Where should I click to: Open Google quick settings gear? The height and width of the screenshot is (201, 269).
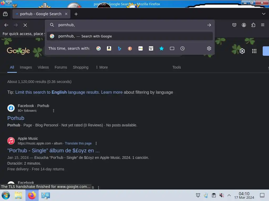[242, 51]
